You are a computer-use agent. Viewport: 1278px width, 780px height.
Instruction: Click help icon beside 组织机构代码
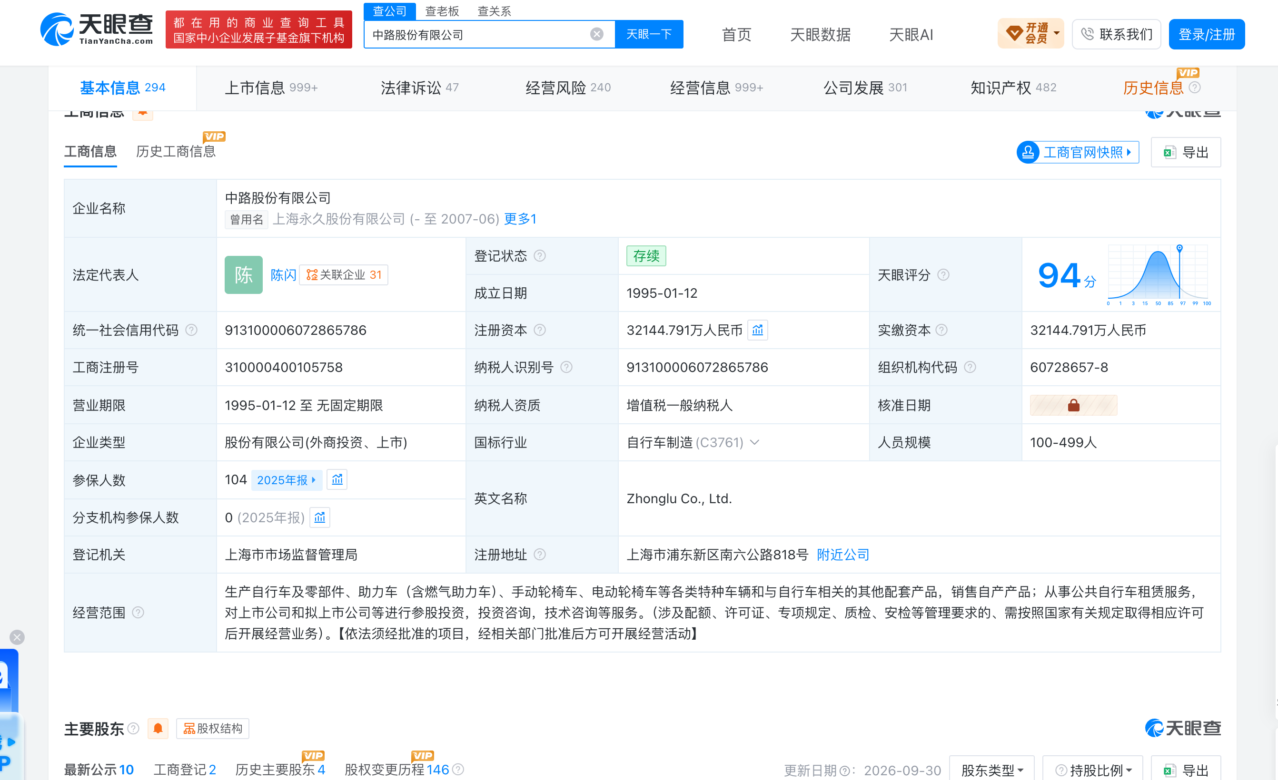pyautogui.click(x=970, y=368)
